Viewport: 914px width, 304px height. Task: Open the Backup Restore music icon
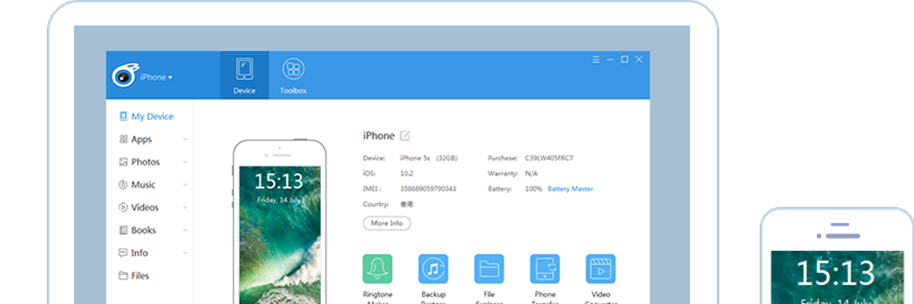click(x=433, y=269)
